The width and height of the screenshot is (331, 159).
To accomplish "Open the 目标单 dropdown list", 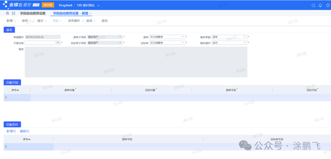I will coord(183,43).
